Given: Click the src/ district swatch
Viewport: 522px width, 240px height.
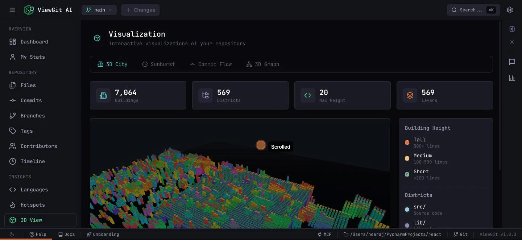Looking at the screenshot, I should pos(407,210).
